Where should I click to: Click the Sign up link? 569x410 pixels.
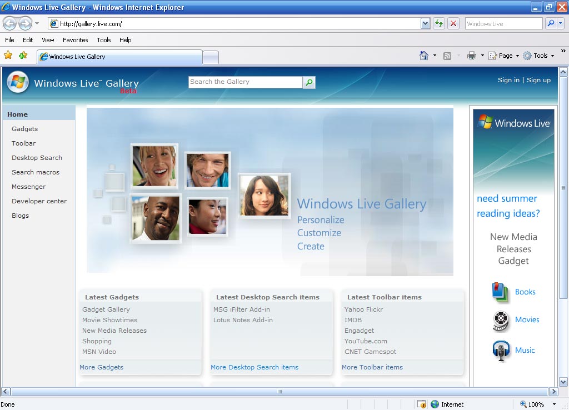click(x=538, y=79)
